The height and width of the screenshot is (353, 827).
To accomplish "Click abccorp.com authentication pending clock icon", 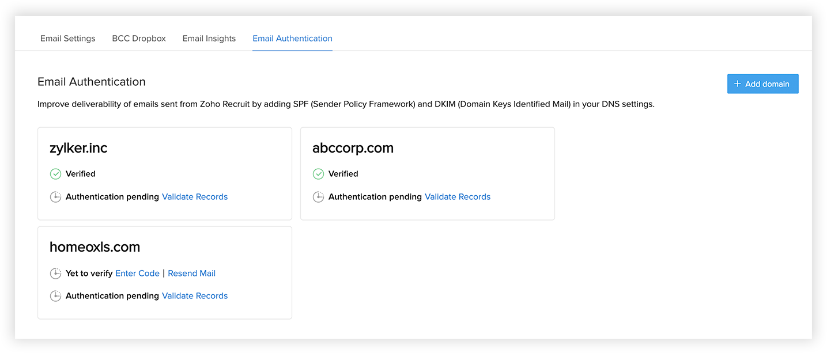I will pyautogui.click(x=318, y=197).
